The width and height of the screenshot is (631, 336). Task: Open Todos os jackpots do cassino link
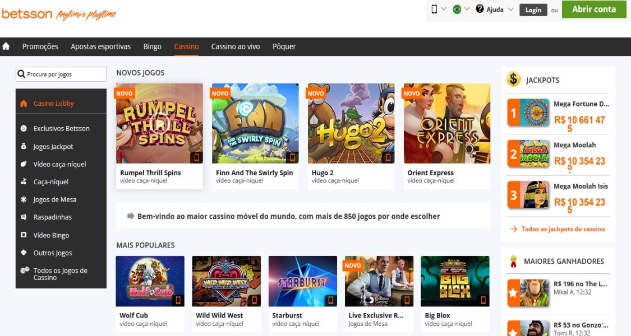(x=563, y=229)
